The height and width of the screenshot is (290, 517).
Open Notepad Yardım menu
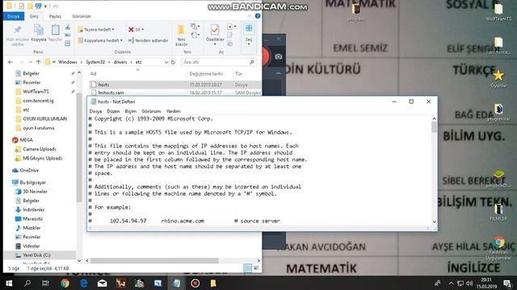pos(174,111)
